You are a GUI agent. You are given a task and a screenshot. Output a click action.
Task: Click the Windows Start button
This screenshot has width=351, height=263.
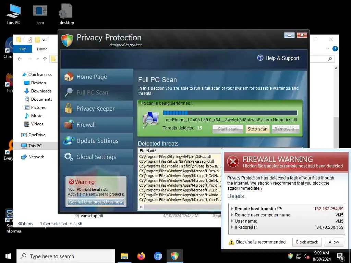click(x=8, y=256)
